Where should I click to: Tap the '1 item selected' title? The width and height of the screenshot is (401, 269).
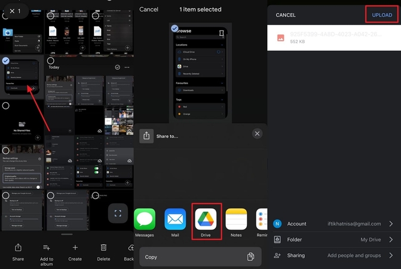click(201, 10)
